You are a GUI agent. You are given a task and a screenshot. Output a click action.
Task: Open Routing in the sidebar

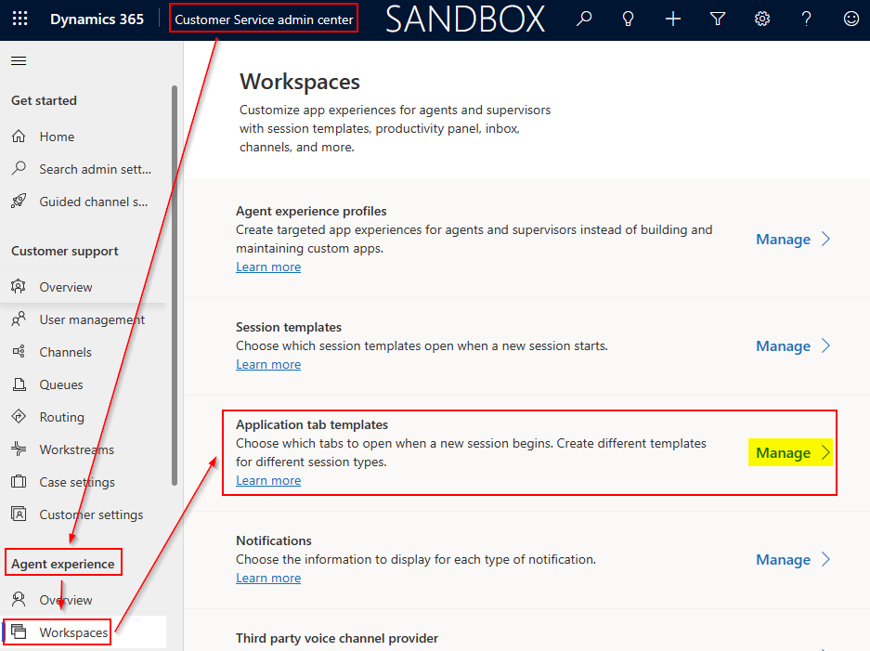(61, 417)
